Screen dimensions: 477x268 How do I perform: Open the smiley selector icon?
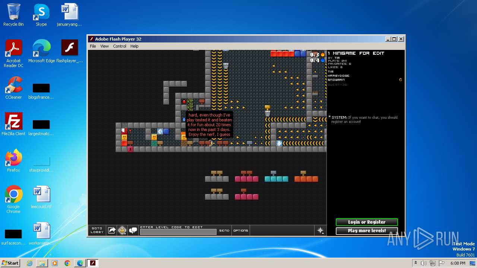pyautogui.click(x=122, y=230)
